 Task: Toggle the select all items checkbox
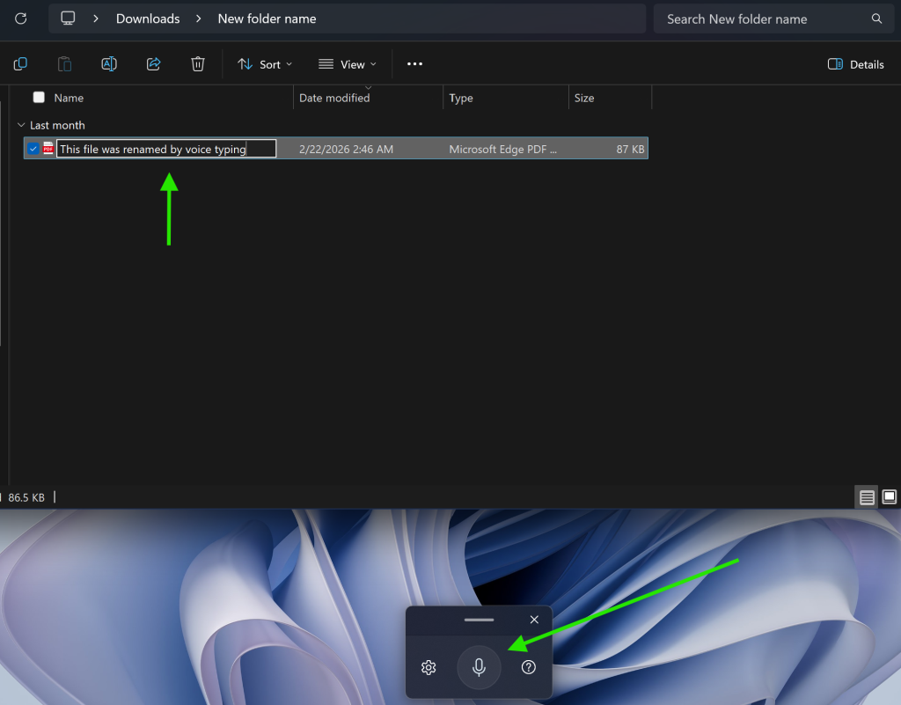pos(39,98)
